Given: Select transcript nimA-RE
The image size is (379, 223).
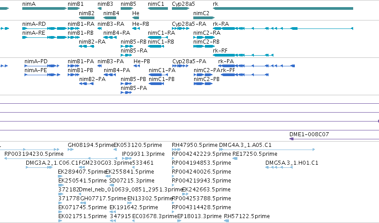Looking at the screenshot, I should click(45, 37).
